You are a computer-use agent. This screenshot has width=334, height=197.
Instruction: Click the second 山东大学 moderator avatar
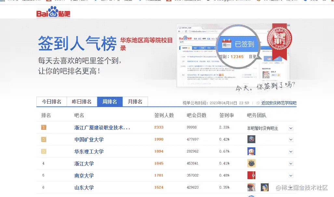pos(264,187)
